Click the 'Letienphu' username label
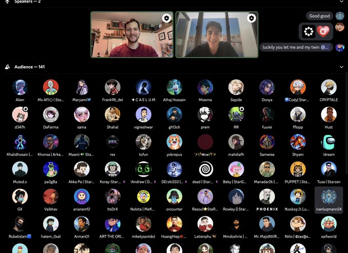This screenshot has height=253, width=348. coord(205,237)
